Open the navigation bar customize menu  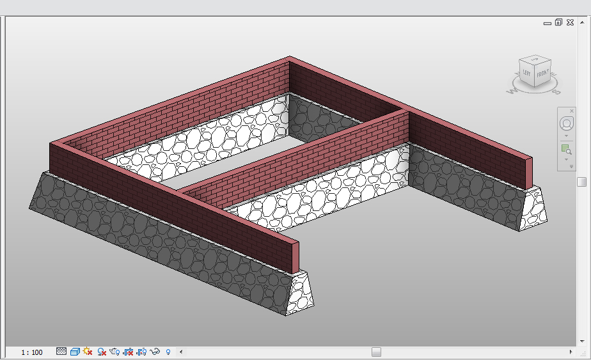click(x=571, y=166)
